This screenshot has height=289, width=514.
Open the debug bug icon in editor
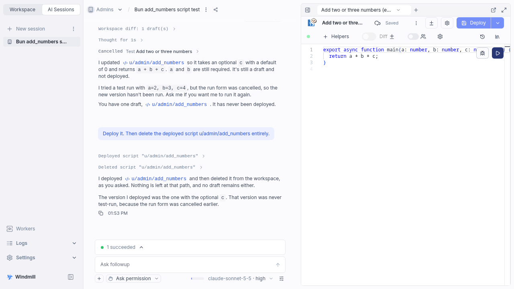coord(483,53)
